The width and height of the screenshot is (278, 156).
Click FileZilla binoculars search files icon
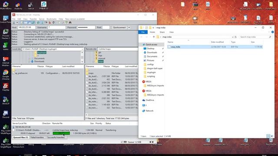tap(70, 23)
